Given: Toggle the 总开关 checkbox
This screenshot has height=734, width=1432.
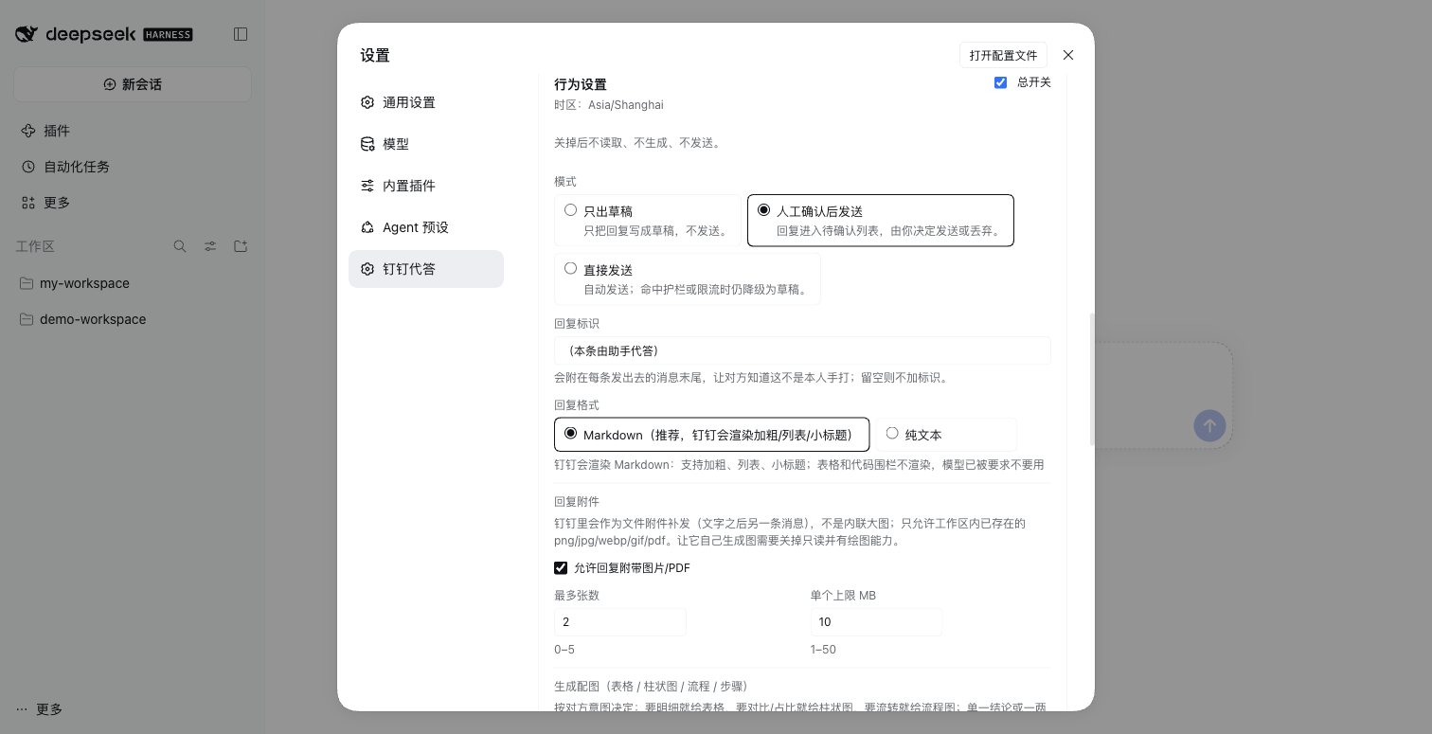Looking at the screenshot, I should [1000, 82].
